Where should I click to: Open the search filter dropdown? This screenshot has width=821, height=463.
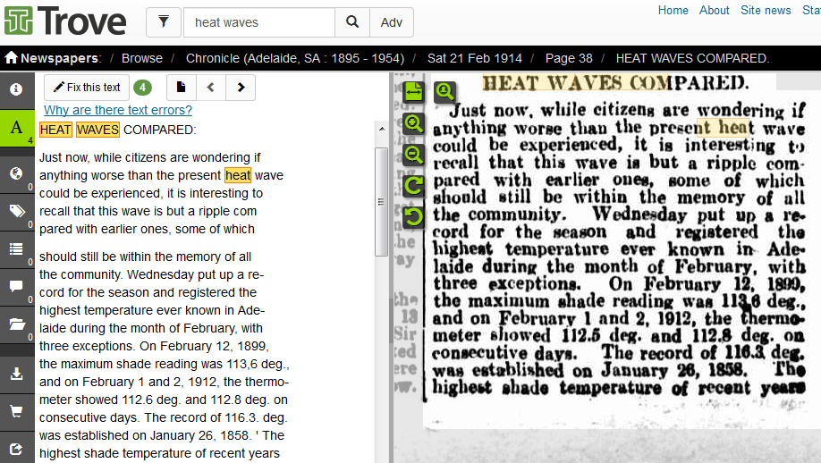(x=163, y=22)
